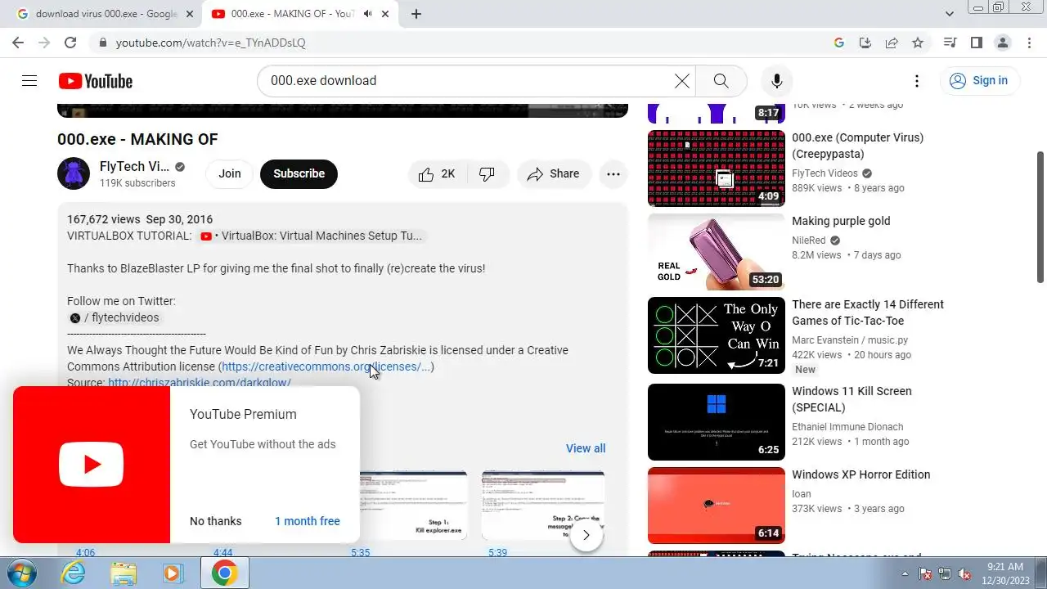
Task: Go back in browser history
Action: (18, 43)
